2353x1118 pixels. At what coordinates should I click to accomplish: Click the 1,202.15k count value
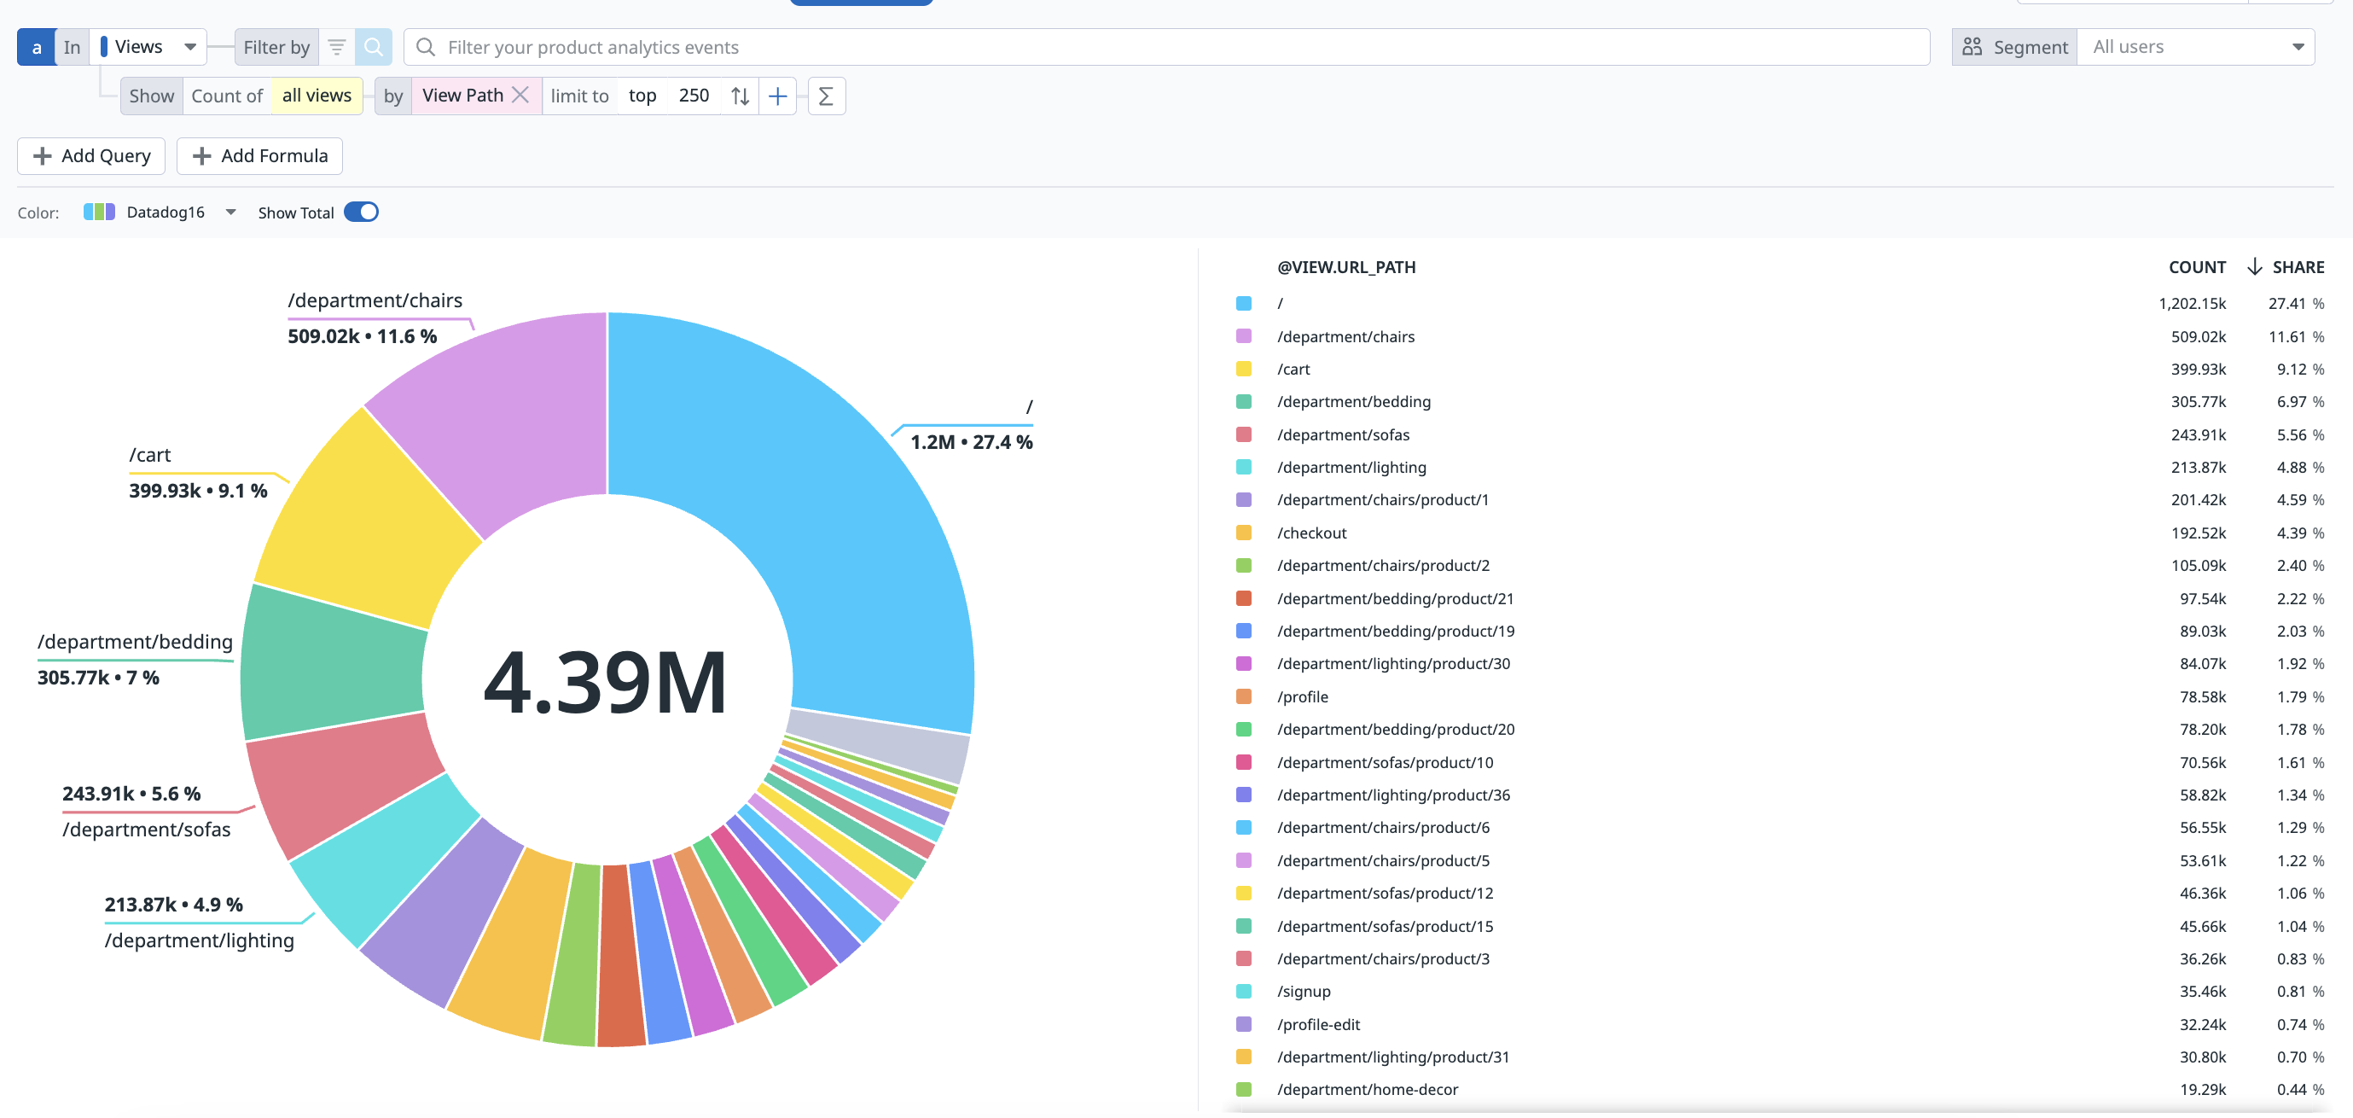(2193, 303)
